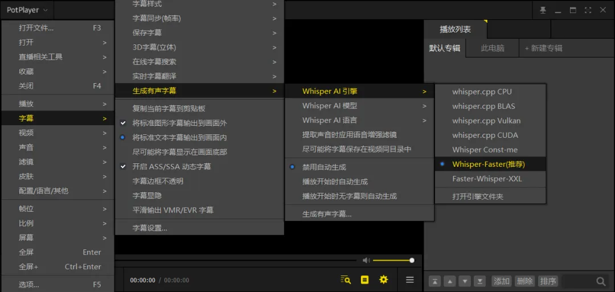Open the playlist search icon in control bar
This screenshot has height=292, width=615.
point(346,280)
